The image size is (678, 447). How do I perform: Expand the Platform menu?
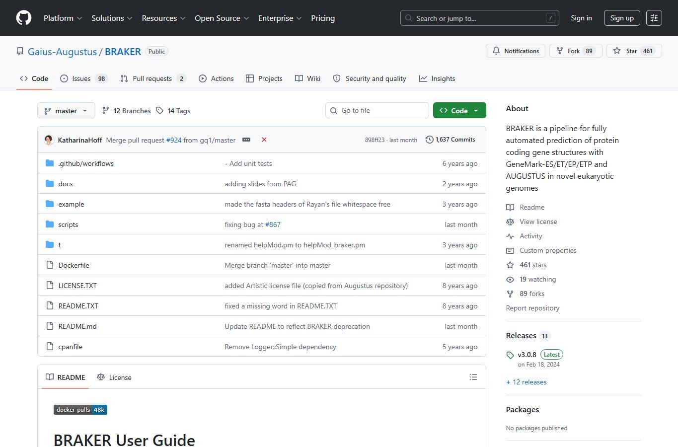point(63,18)
